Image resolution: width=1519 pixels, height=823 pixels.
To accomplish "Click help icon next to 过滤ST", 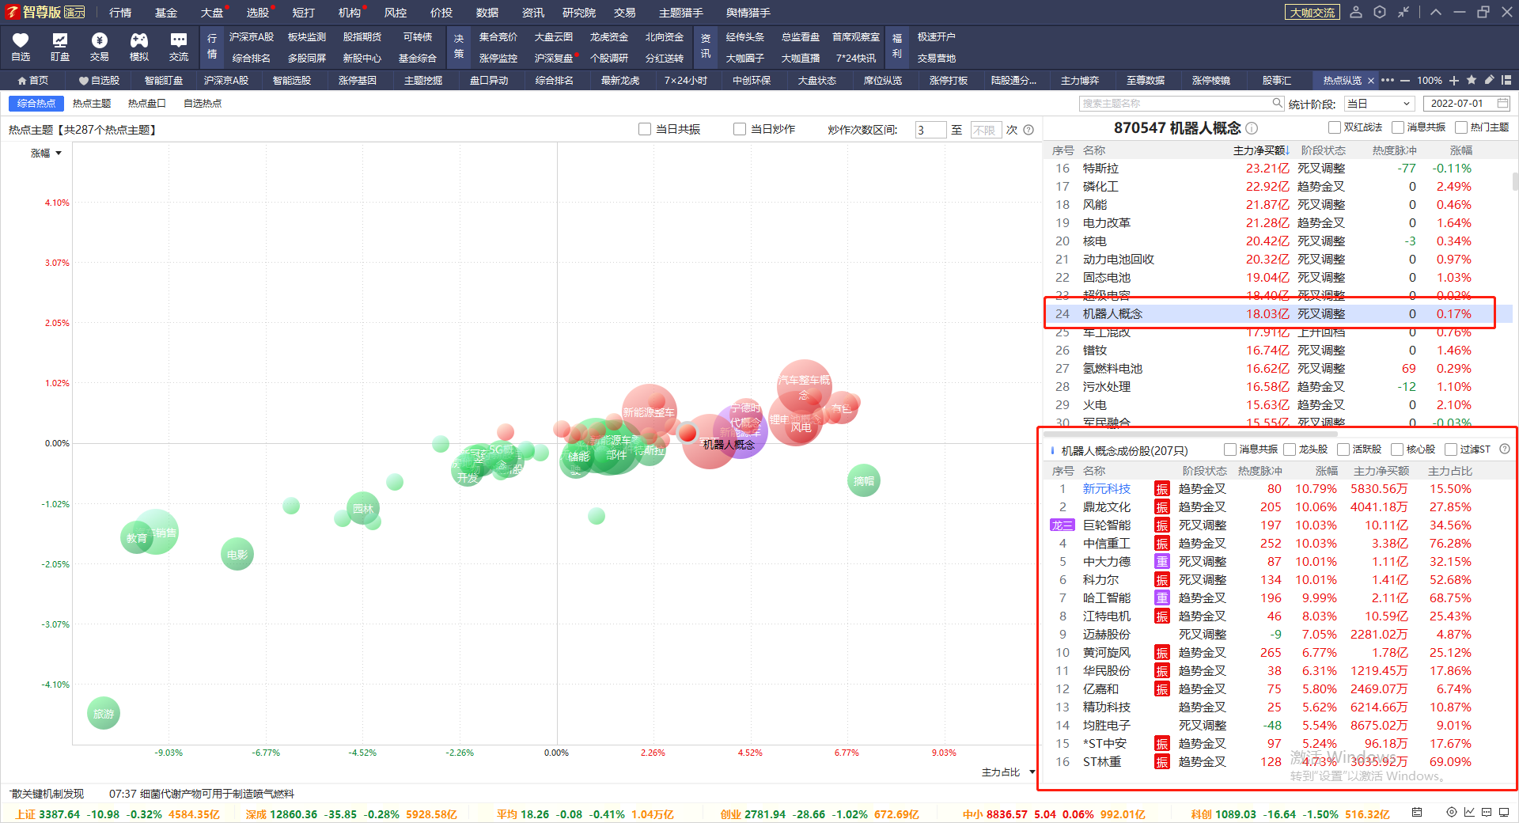I will pyautogui.click(x=1505, y=449).
